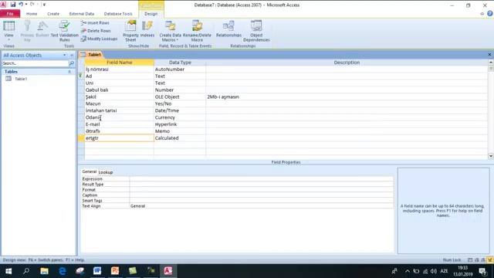
Task: Open Microsoft Access Help icon
Action: [x=490, y=14]
